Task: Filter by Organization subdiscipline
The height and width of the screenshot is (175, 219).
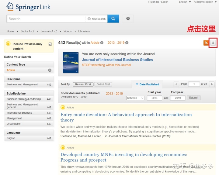Action: [x=29, y=124]
